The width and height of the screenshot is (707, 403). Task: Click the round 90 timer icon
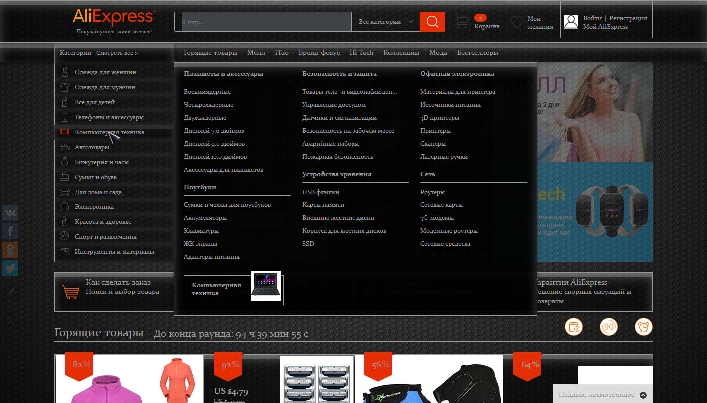(609, 327)
